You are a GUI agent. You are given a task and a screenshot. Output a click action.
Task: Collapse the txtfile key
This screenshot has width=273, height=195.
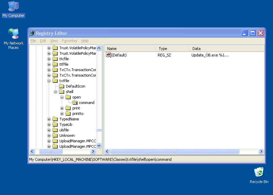pyautogui.click(x=49, y=81)
